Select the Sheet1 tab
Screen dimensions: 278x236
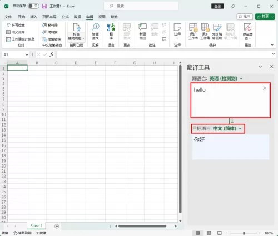[x=36, y=226]
